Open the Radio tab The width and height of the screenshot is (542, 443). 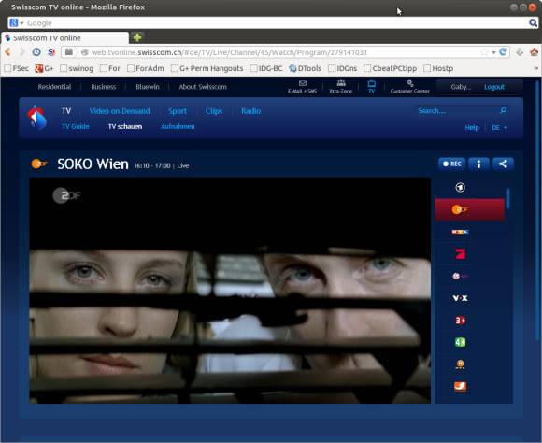(251, 111)
